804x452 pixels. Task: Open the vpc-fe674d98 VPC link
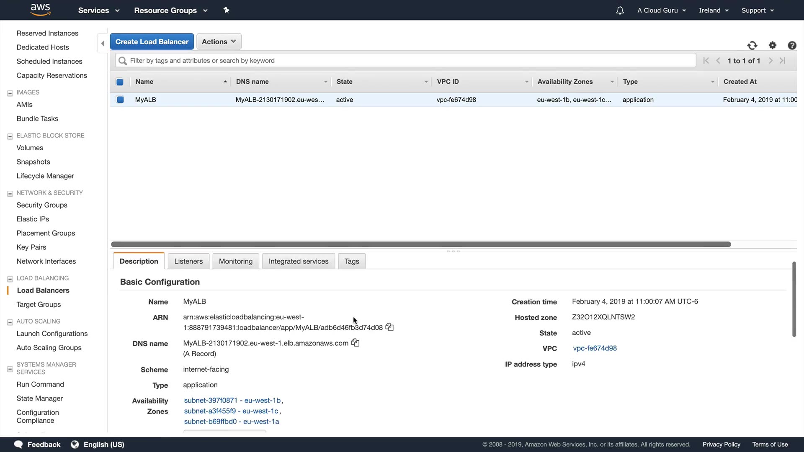click(595, 348)
